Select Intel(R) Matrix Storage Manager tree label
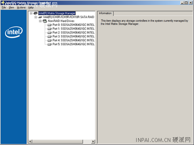Screen dimensions: 194x145 57,13
